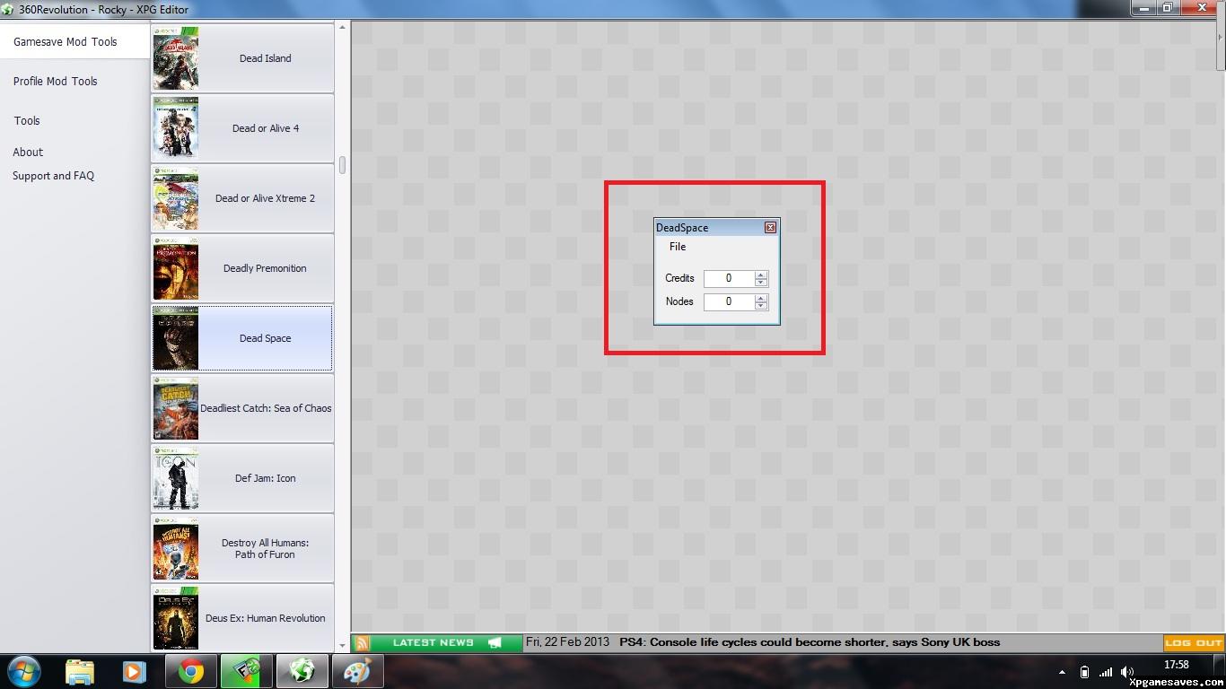This screenshot has height=689, width=1226.
Task: Click the megaphone icon beside Latest News
Action: 495,642
